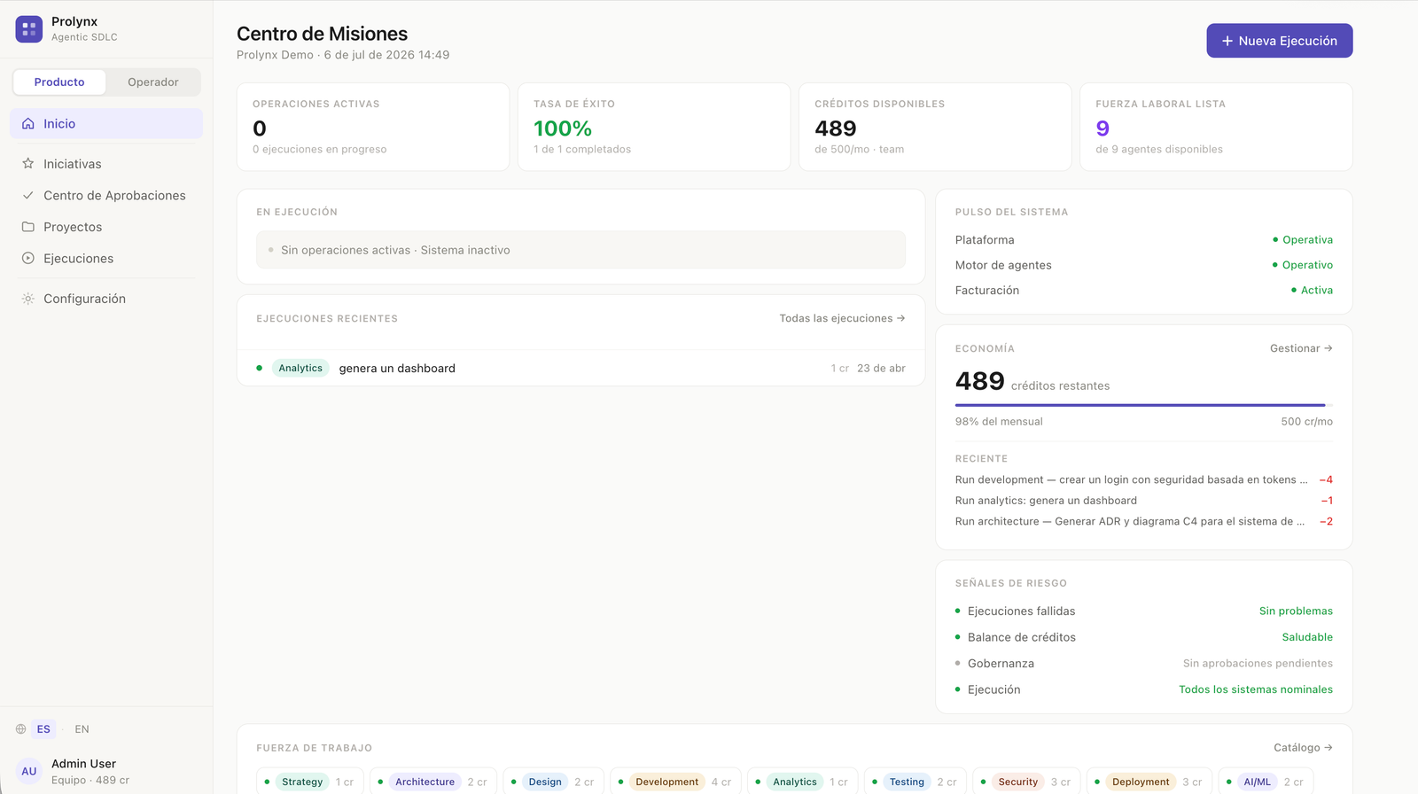Select the Deployment agent chip

[1149, 782]
